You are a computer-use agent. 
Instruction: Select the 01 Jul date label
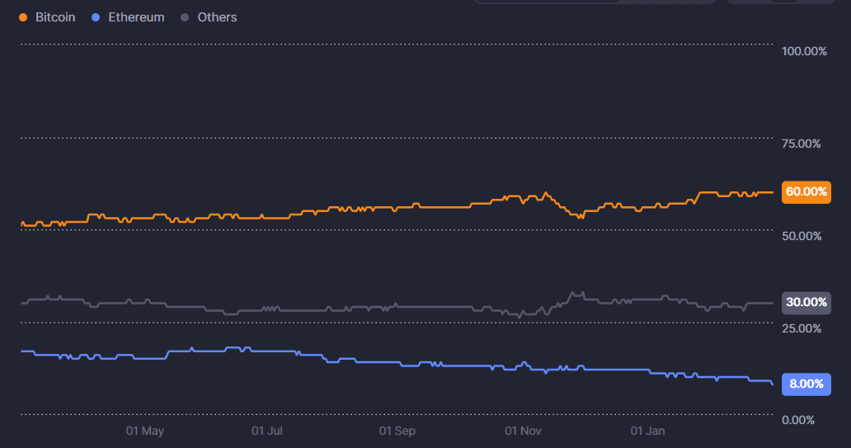point(267,431)
